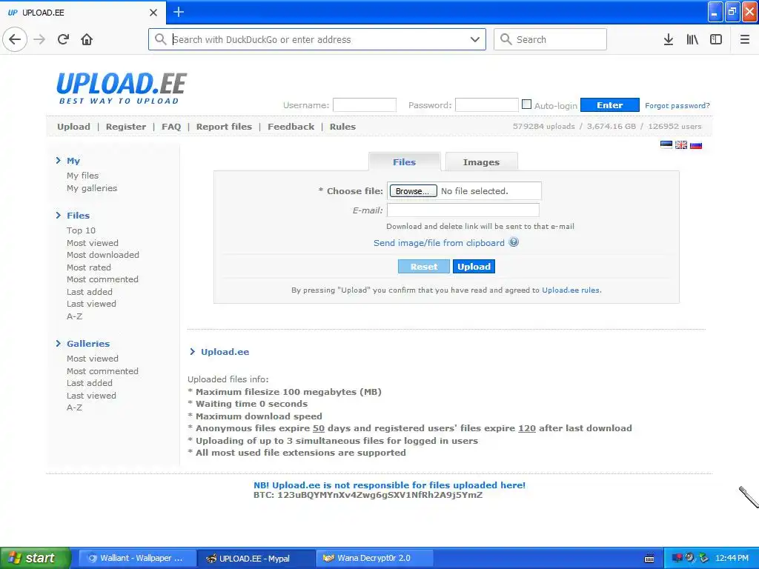This screenshot has width=759, height=569.
Task: Open the Library bookmarks icon
Action: [x=692, y=39]
